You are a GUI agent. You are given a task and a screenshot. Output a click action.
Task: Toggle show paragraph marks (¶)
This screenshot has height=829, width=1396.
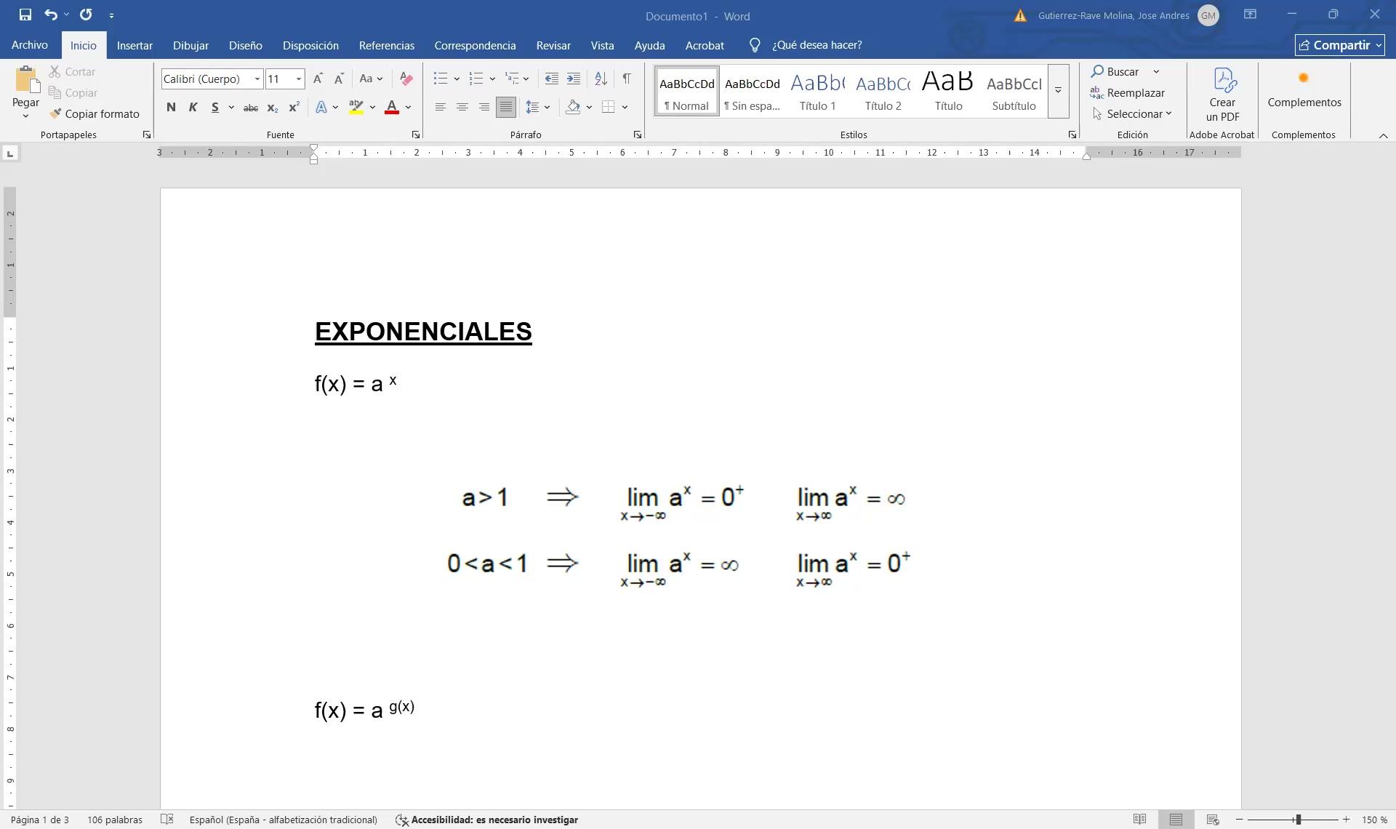[626, 79]
